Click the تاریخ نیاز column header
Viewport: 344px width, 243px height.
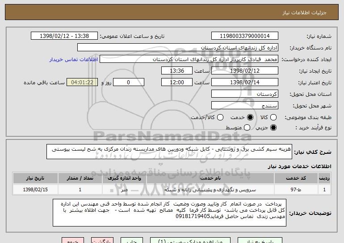(x=35, y=178)
